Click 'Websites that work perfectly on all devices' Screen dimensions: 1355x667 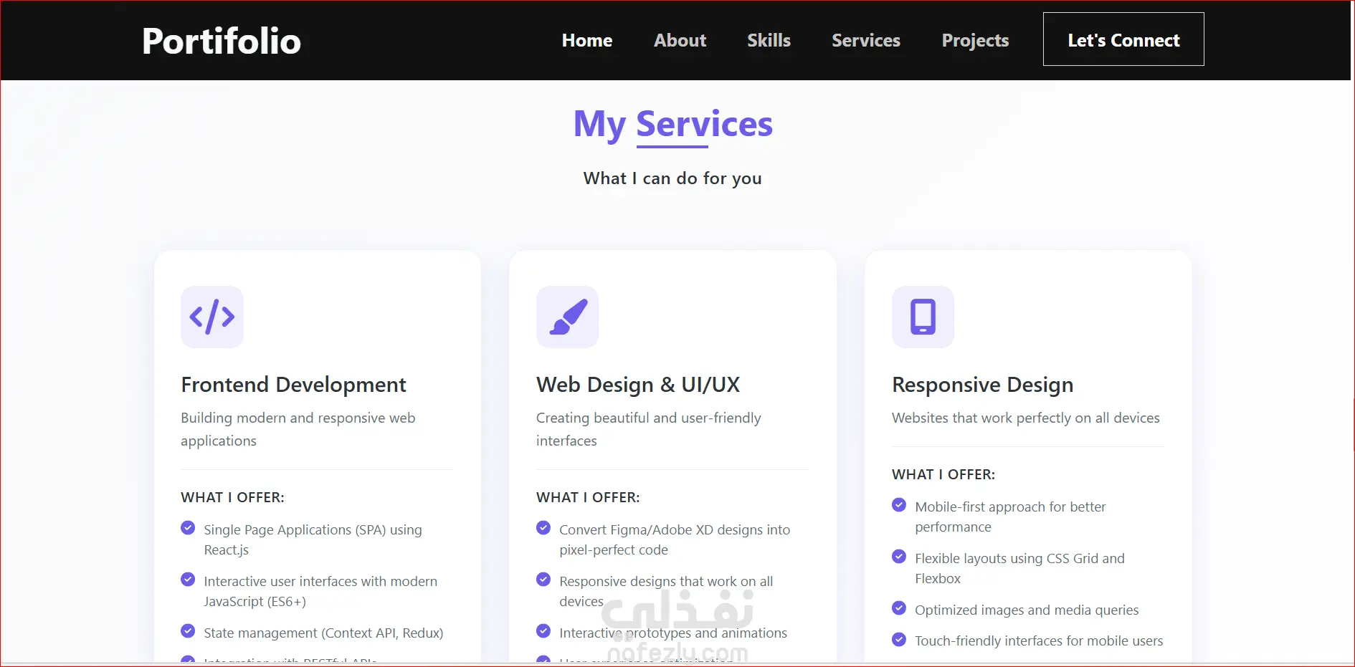point(1026,418)
